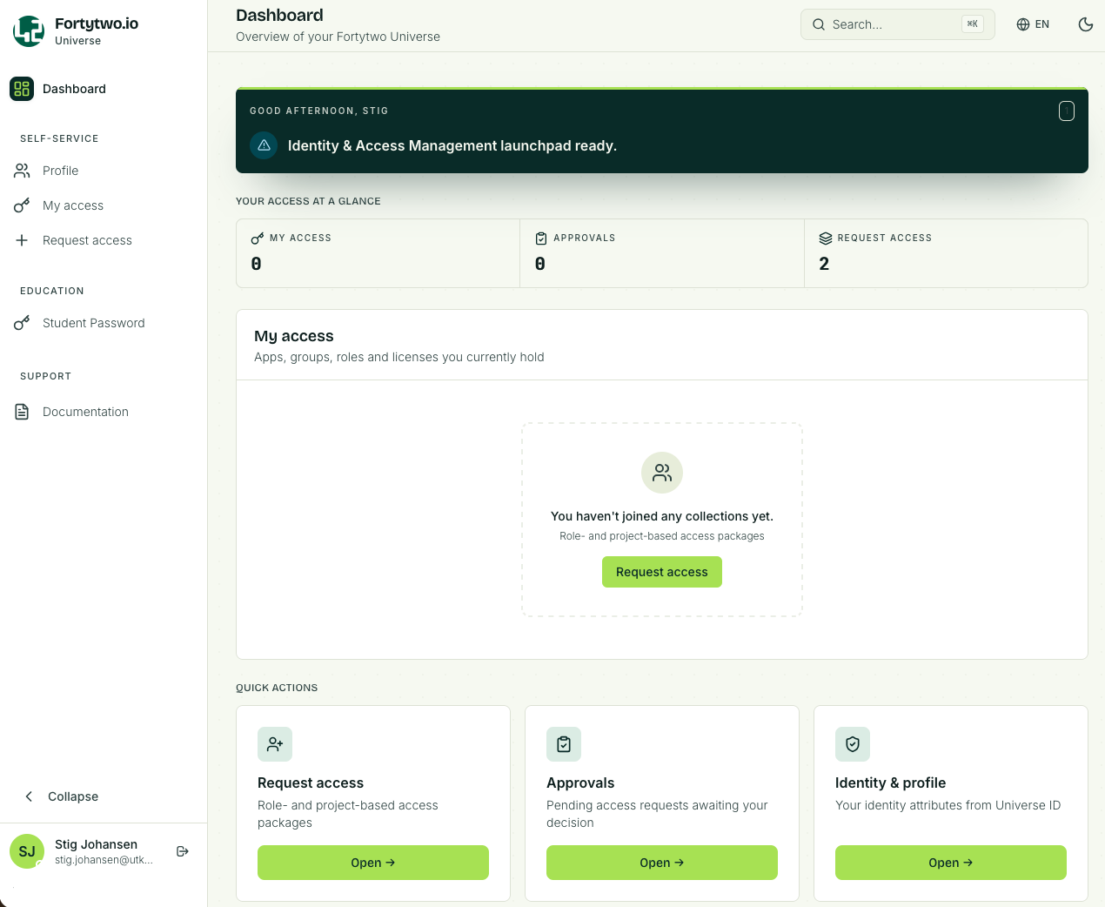
Task: Toggle dark mode moon icon
Action: pyautogui.click(x=1085, y=24)
